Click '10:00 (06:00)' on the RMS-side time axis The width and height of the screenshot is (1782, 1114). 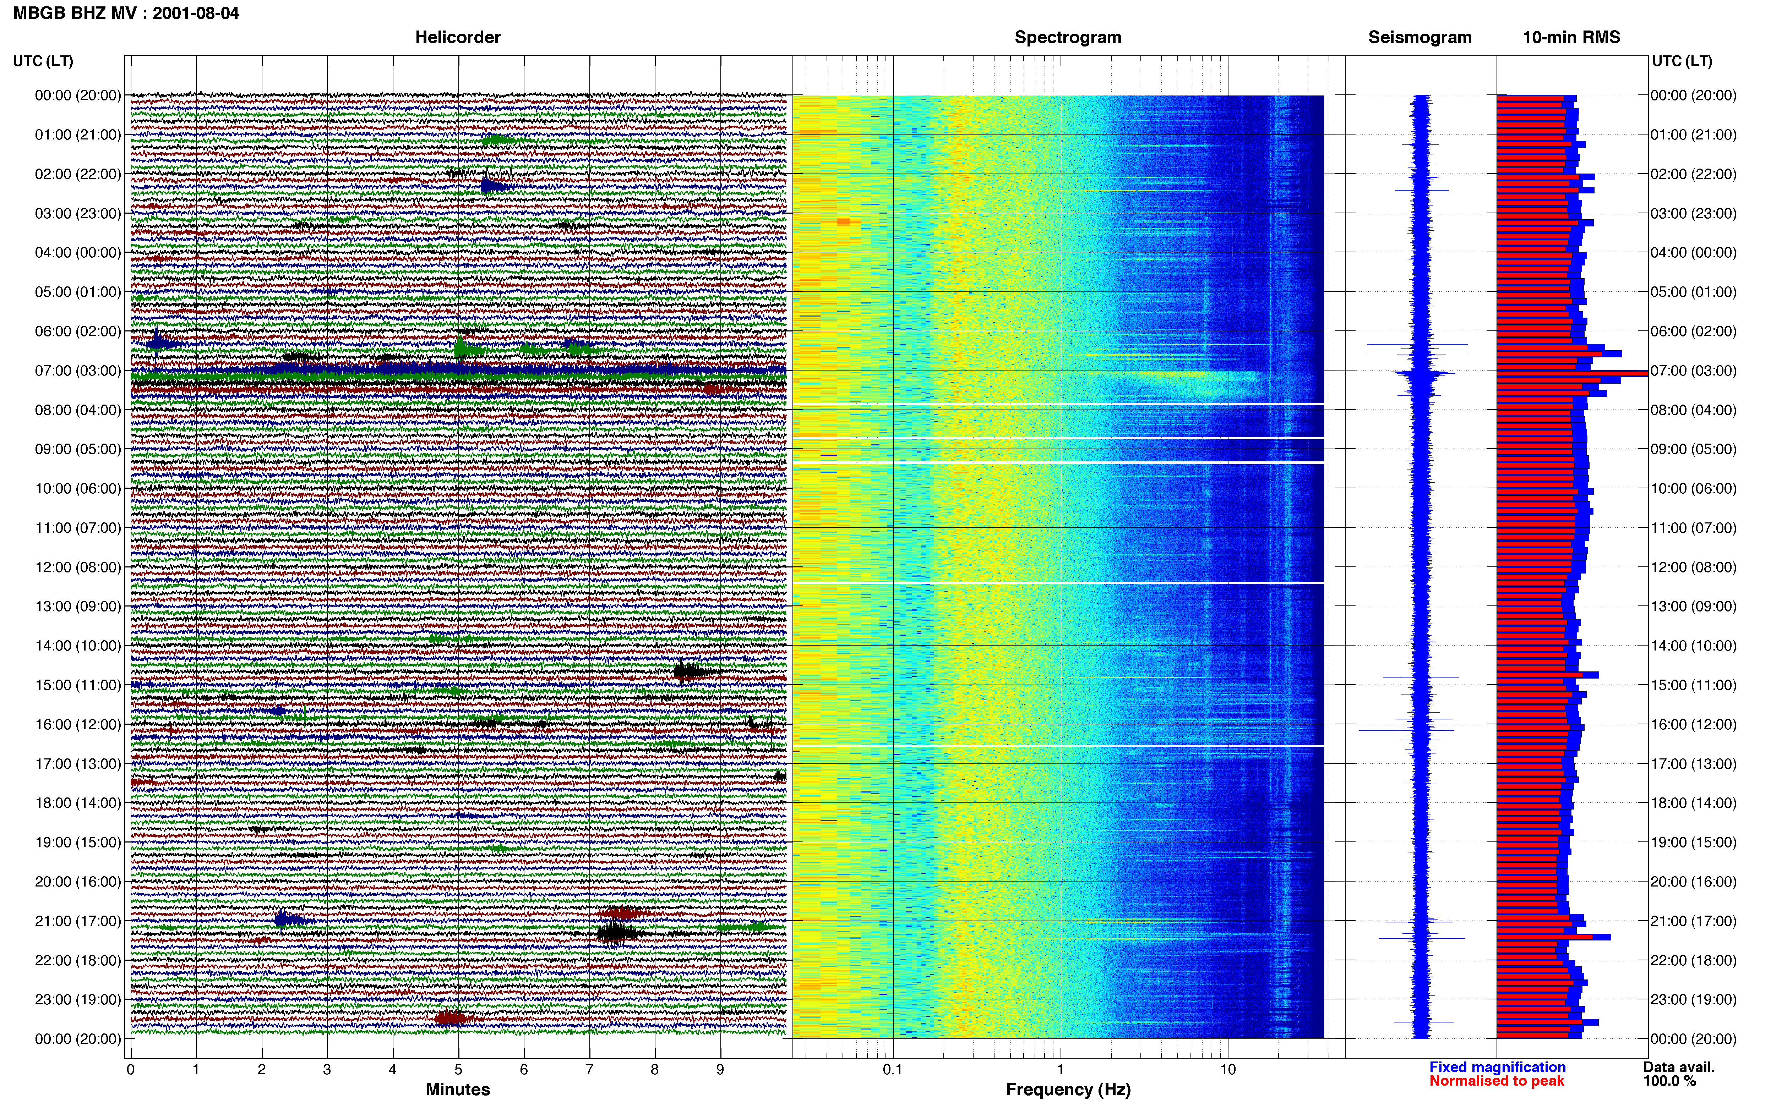coord(1694,488)
